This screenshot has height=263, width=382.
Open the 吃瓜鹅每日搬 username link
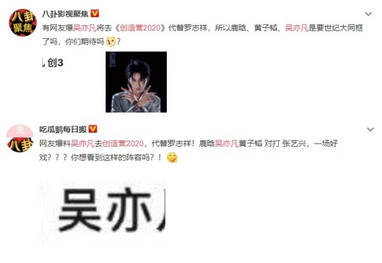tap(63, 130)
